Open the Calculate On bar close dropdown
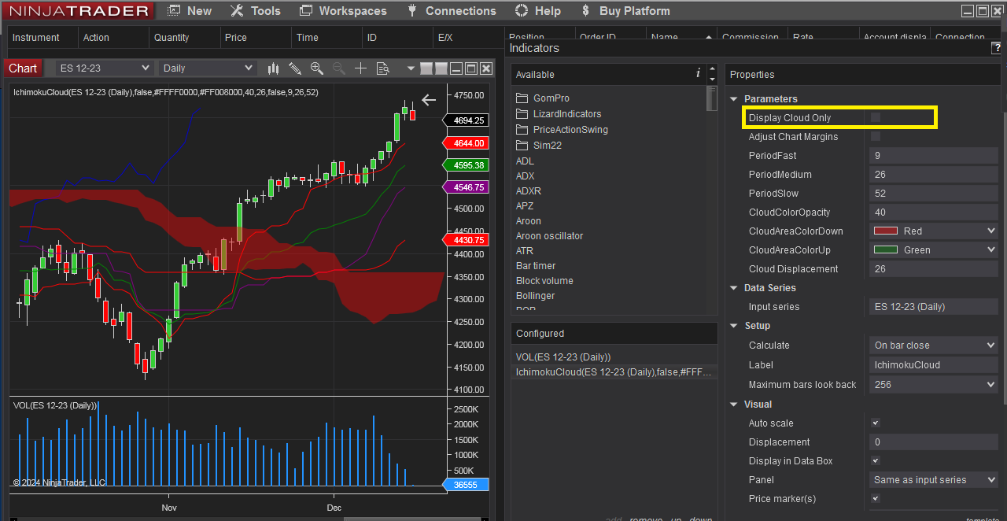 click(x=934, y=345)
